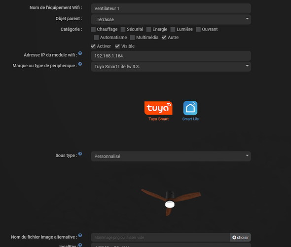Toggle the Energie category checkbox

[x=148, y=29]
